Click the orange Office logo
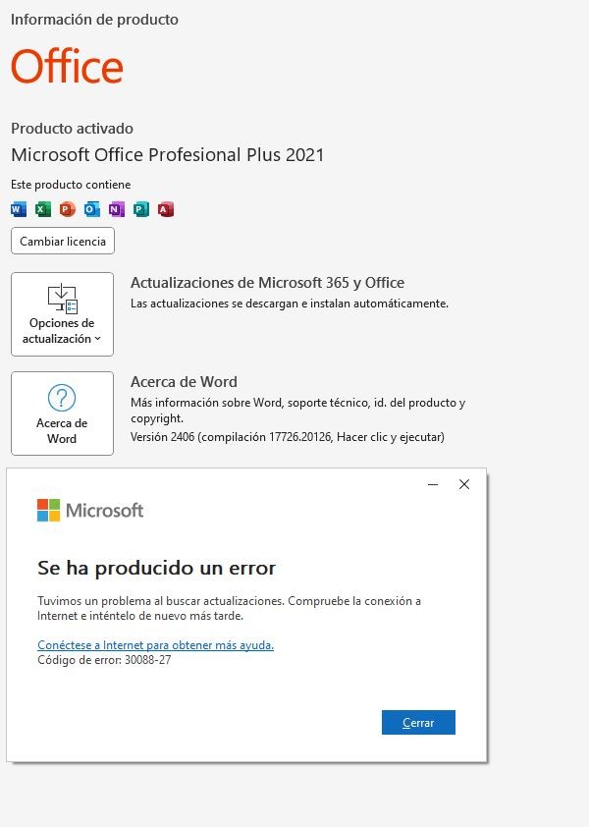This screenshot has height=827, width=589. click(67, 68)
